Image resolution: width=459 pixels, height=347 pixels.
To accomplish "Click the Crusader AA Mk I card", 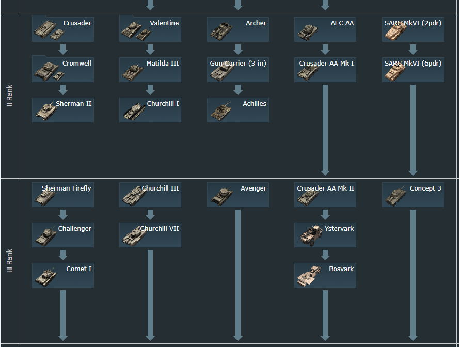I will tap(325, 69).
